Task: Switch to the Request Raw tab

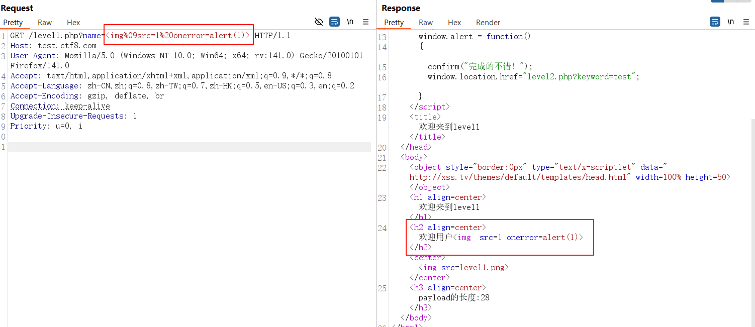Action: [45, 23]
